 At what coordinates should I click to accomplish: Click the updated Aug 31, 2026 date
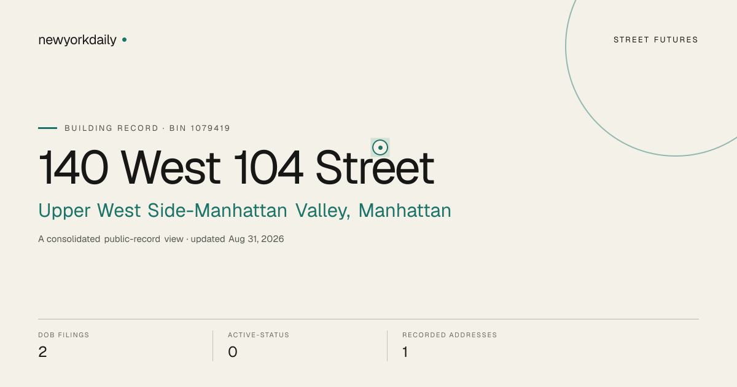coord(238,239)
